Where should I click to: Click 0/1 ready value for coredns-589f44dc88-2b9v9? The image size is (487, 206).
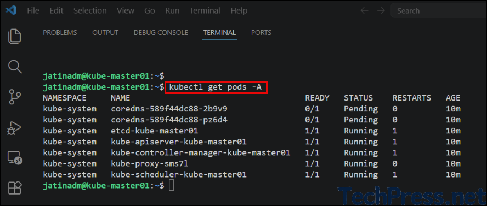312,109
